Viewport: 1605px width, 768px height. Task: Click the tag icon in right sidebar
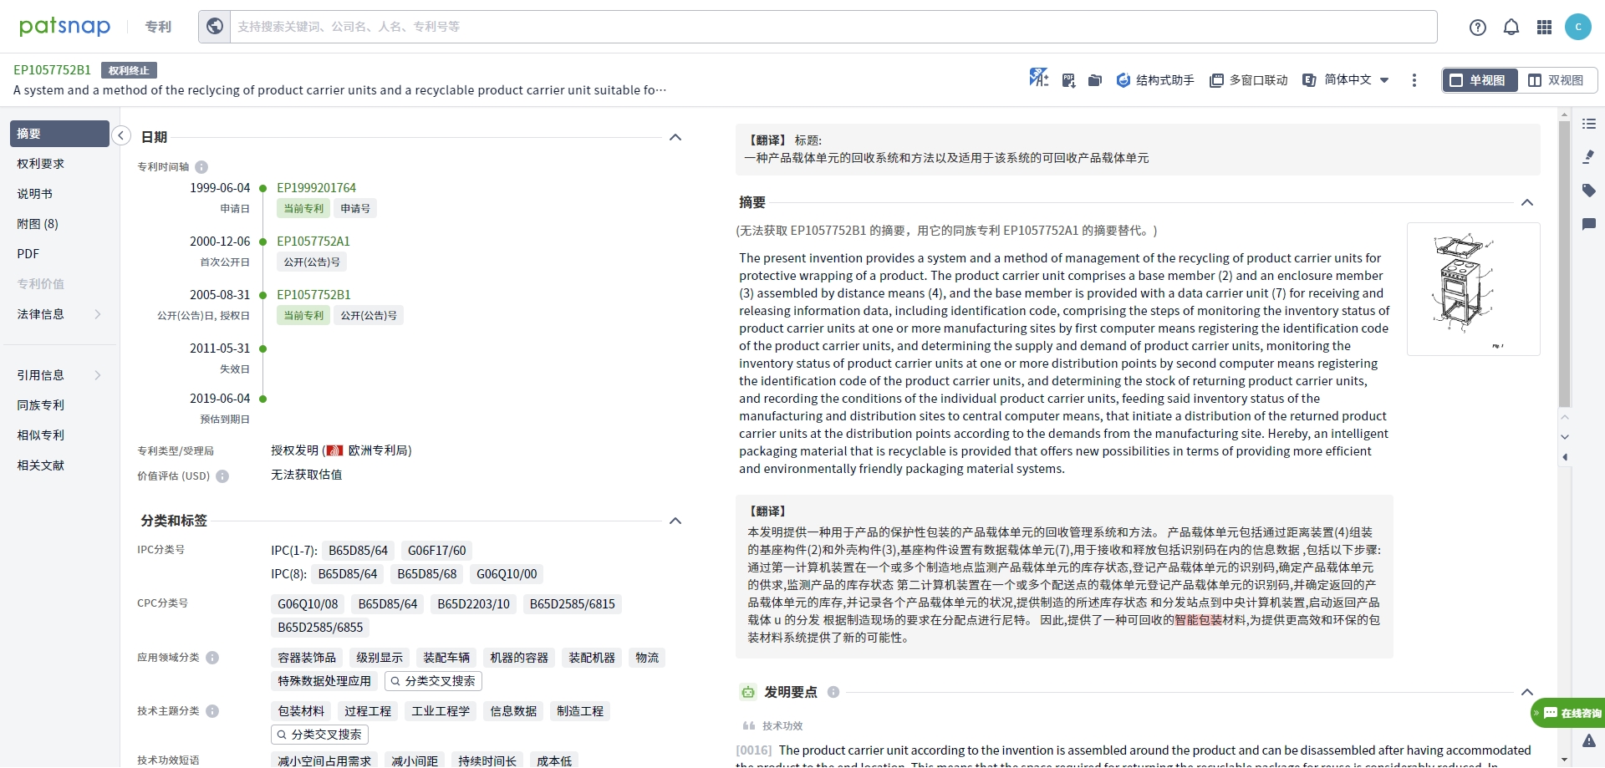coord(1588,191)
